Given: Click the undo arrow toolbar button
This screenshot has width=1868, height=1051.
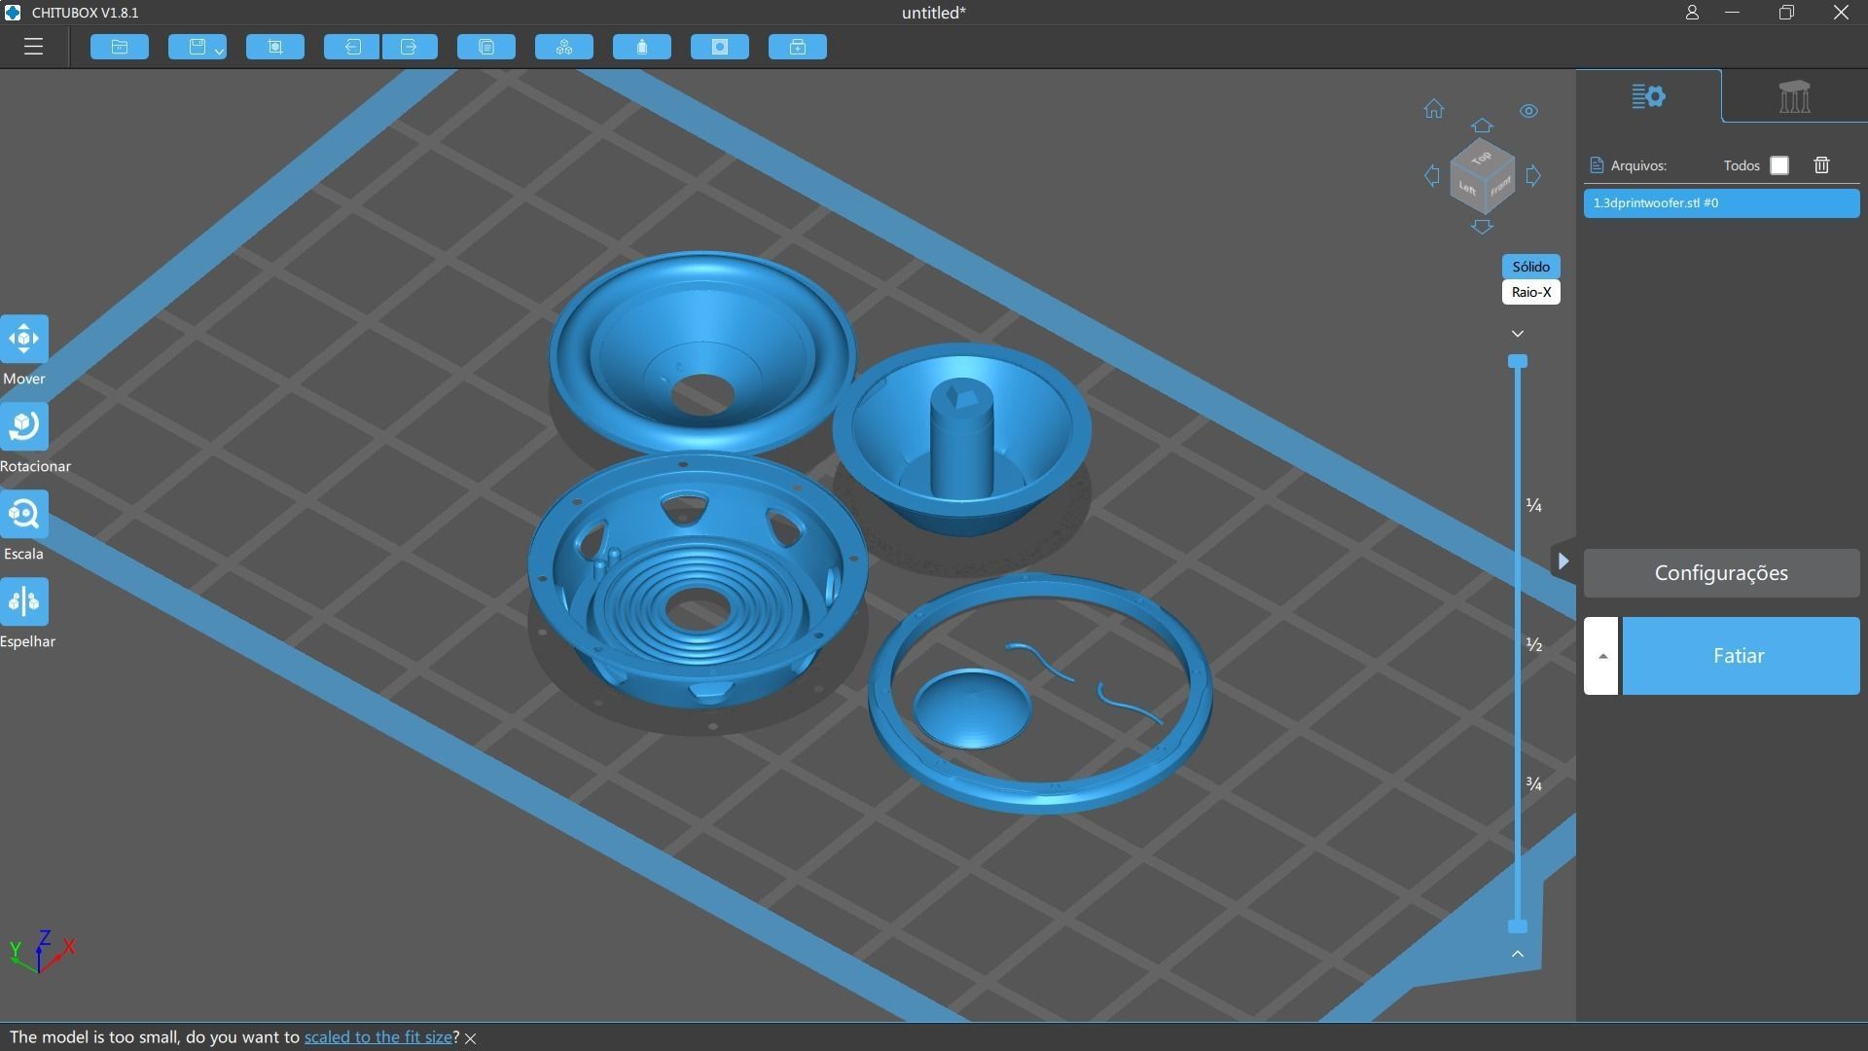Looking at the screenshot, I should click(x=351, y=47).
